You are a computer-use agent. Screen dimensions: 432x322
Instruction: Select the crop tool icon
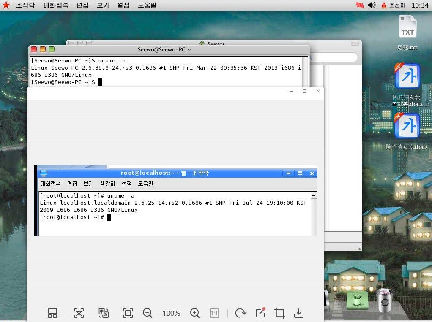click(280, 313)
